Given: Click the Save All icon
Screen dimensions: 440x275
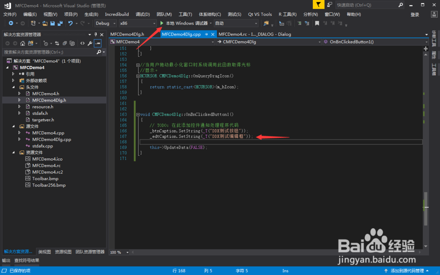Looking at the screenshot, I should click(x=60, y=24).
